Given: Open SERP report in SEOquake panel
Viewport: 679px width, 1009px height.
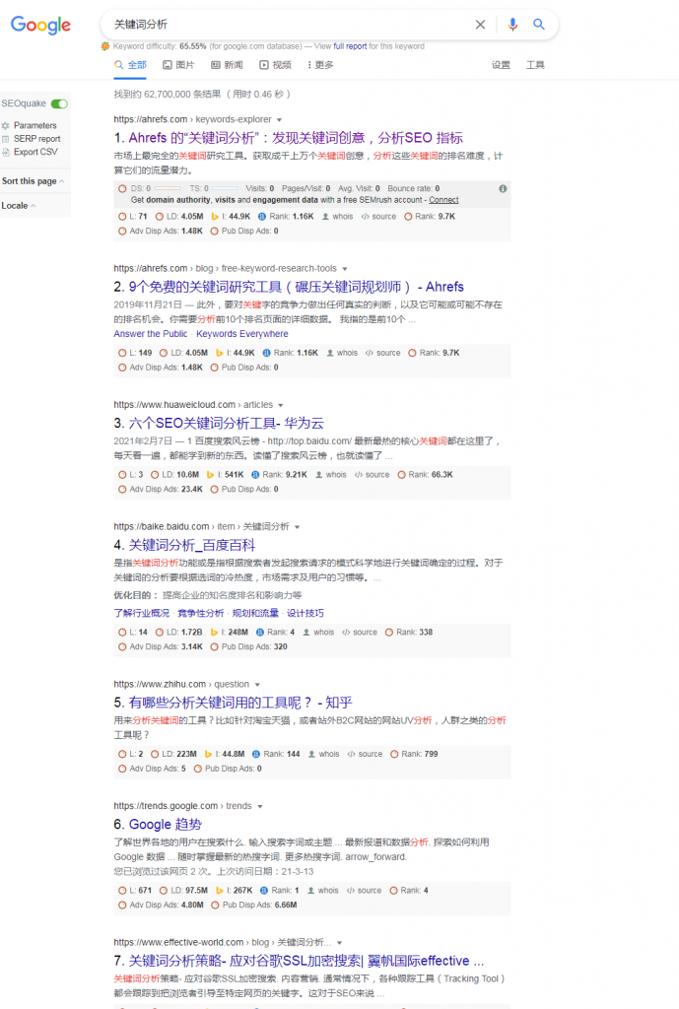Looking at the screenshot, I should tap(31, 139).
